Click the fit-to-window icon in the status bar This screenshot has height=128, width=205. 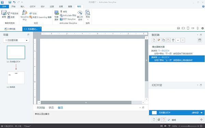201,126
